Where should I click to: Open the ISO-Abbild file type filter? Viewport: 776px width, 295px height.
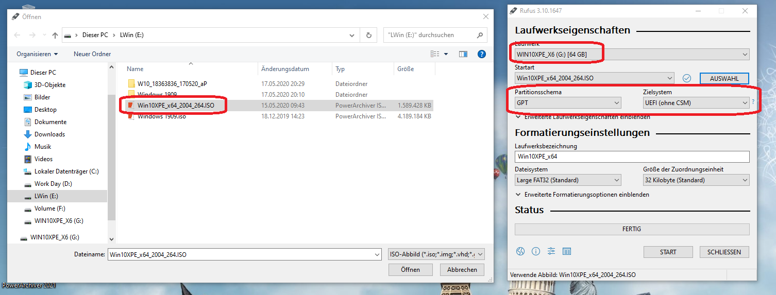coord(436,254)
